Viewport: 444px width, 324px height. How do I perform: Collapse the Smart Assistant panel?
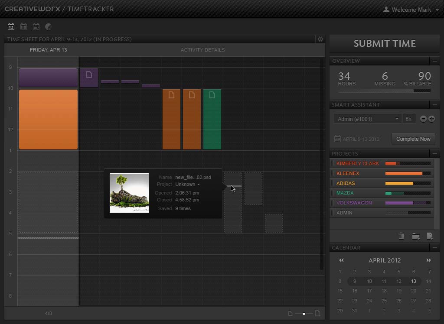pyautogui.click(x=435, y=105)
